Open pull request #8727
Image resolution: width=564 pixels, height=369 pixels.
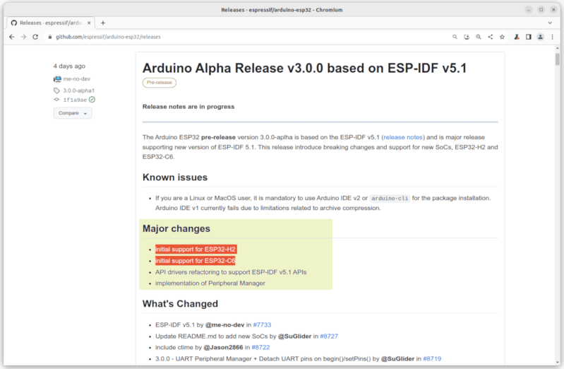(x=329, y=336)
